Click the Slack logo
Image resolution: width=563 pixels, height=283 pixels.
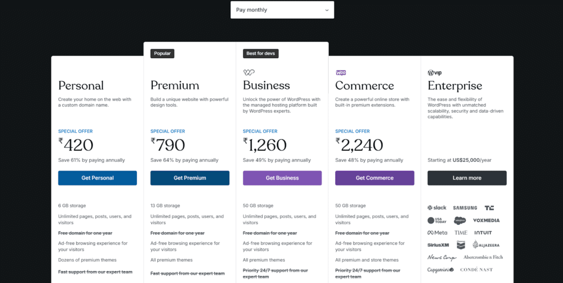437,207
